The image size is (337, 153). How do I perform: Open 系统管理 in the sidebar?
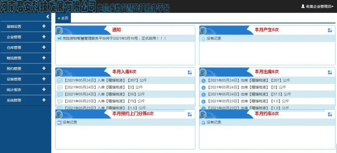[x=14, y=100]
